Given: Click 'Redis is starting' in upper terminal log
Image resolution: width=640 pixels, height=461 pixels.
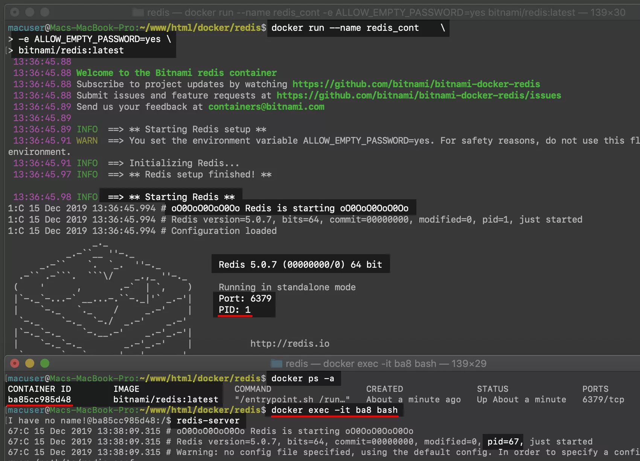Looking at the screenshot, I should pyautogui.click(x=290, y=208).
